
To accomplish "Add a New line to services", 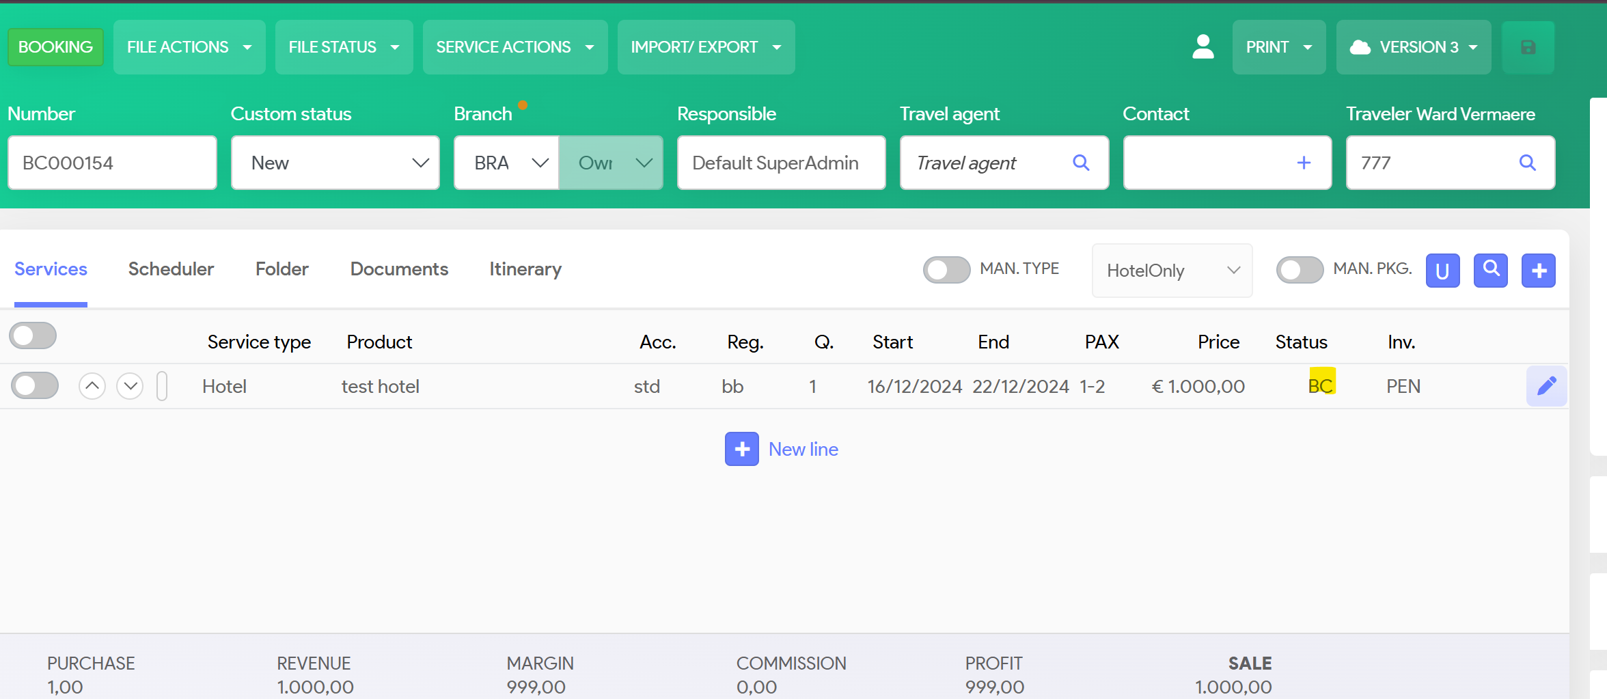I will pyautogui.click(x=782, y=449).
